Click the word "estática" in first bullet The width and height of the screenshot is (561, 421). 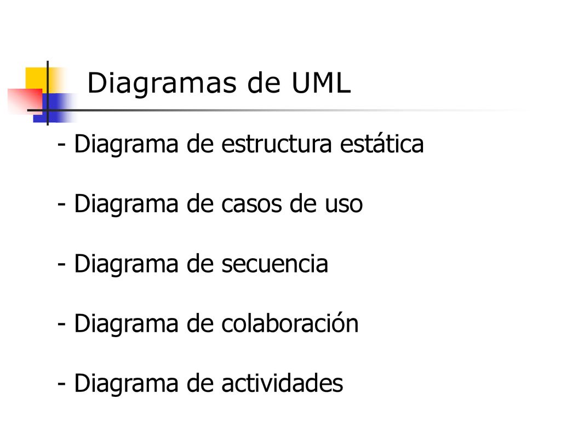(382, 144)
